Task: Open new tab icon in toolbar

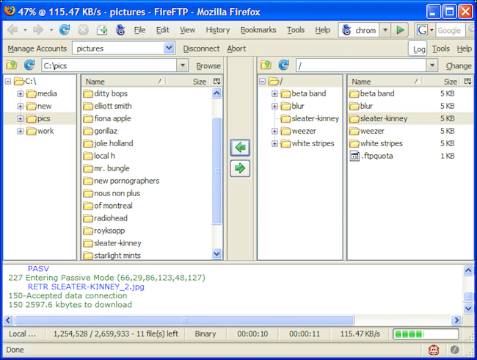Action: coord(102,30)
